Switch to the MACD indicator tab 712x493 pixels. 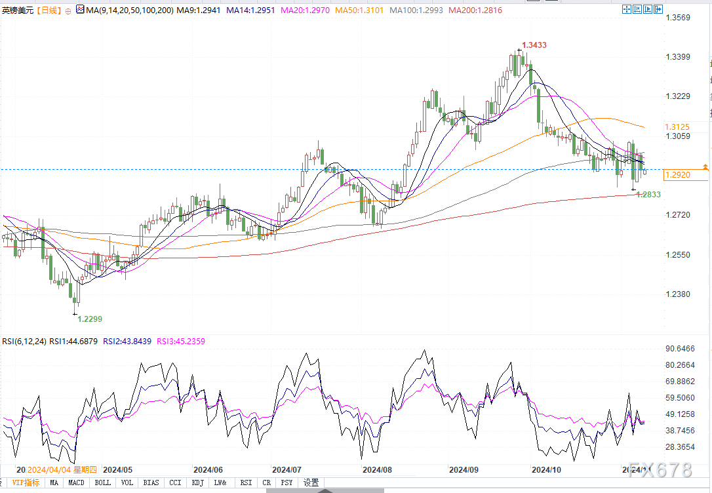click(x=77, y=483)
